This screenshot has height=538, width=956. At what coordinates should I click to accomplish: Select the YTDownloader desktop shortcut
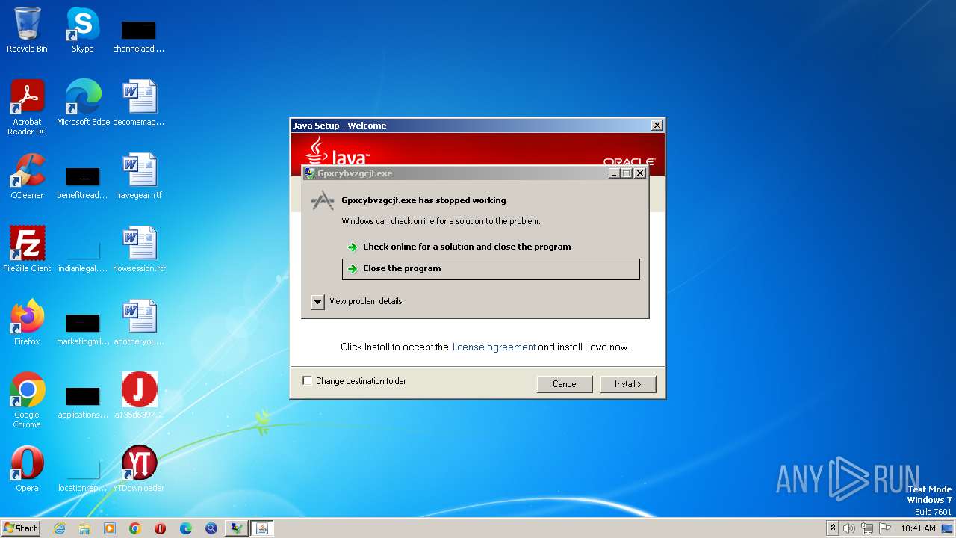point(139,469)
